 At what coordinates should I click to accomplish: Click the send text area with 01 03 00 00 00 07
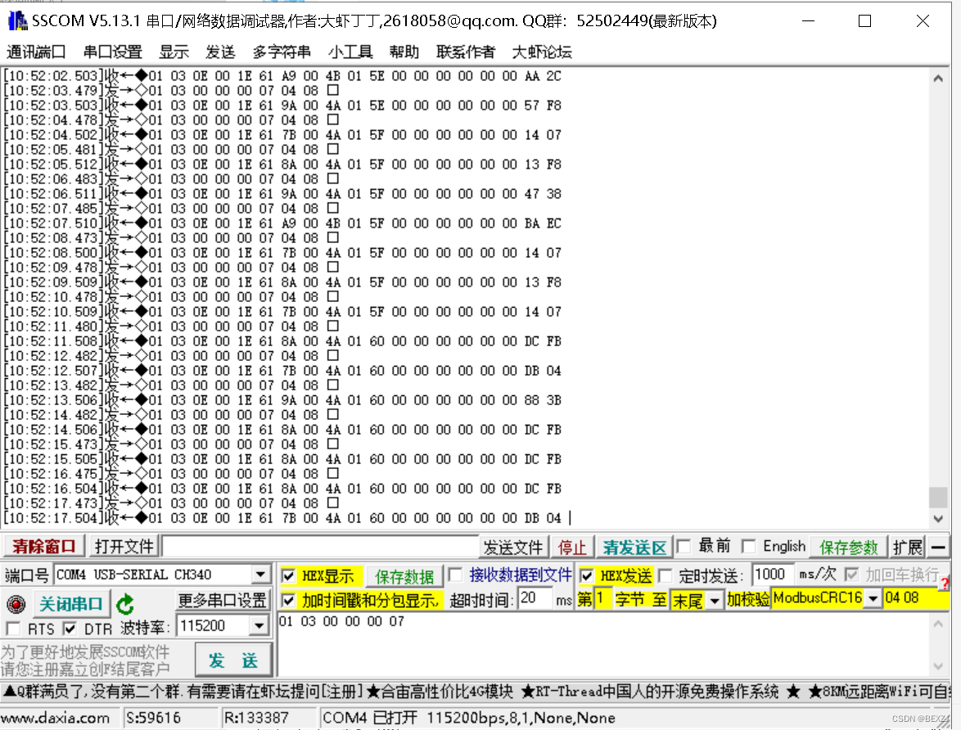coord(603,643)
